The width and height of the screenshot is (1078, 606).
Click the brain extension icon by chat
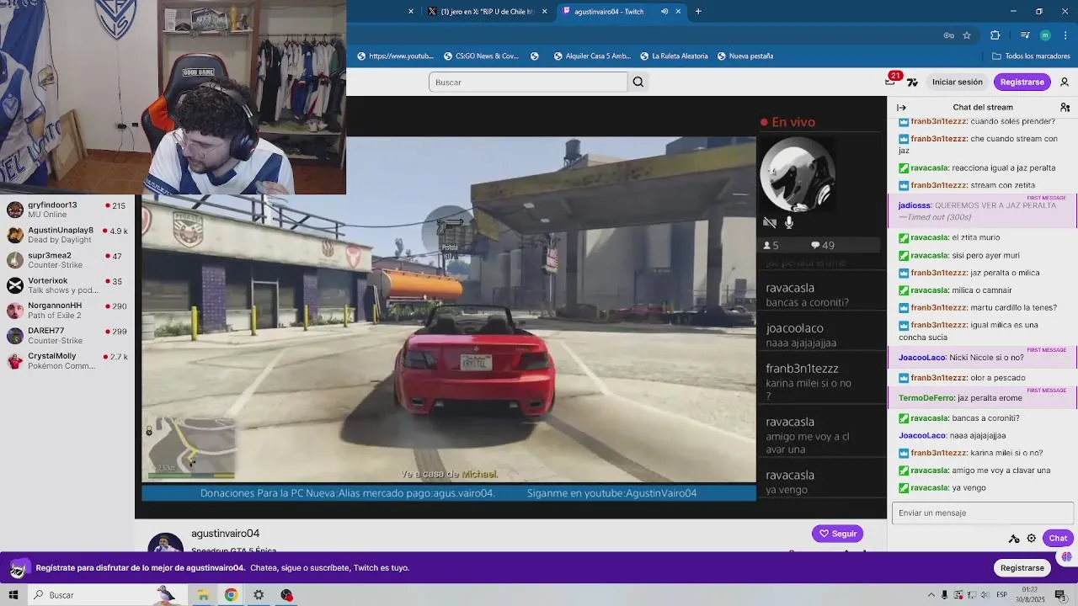point(1066,556)
